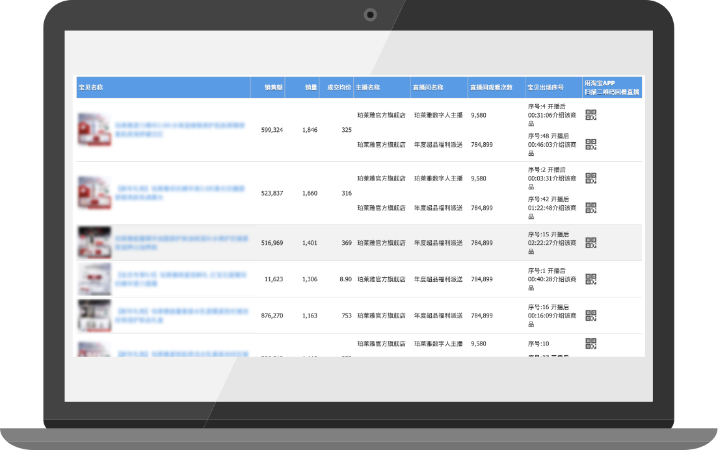
Task: Click the 成交均价 column header
Action: pos(339,88)
